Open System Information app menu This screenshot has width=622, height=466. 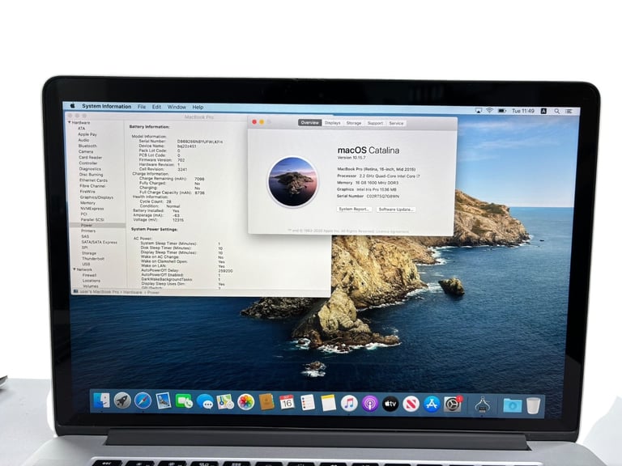(x=106, y=106)
